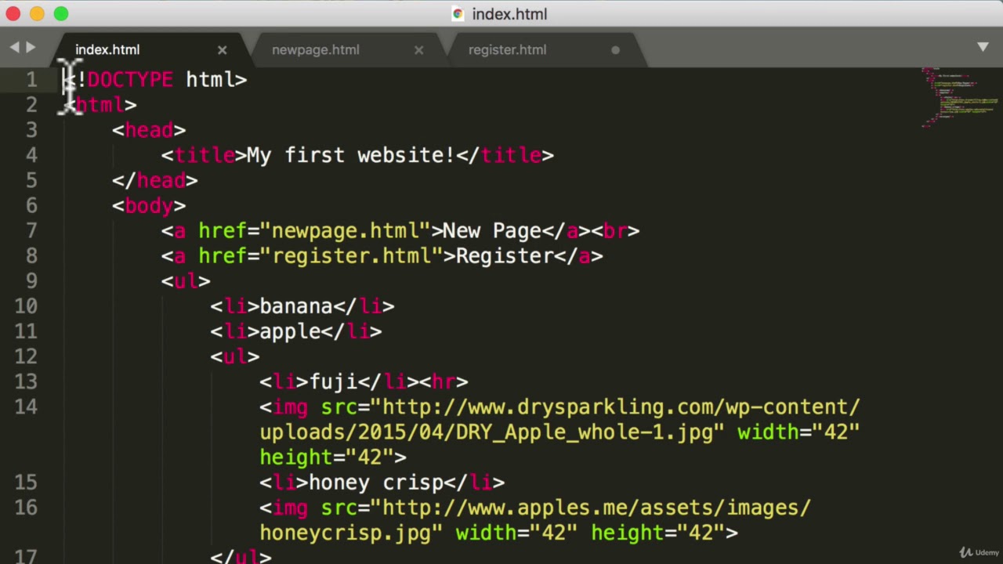1003x564 pixels.
Task: Click 'DRY_Apple_whole-1.jpg' in the src value
Action: [585, 432]
